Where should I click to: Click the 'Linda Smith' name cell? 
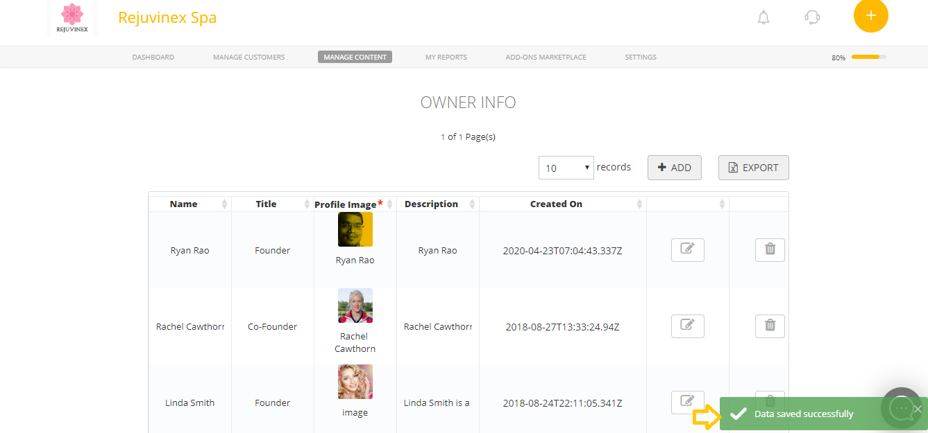(x=190, y=403)
